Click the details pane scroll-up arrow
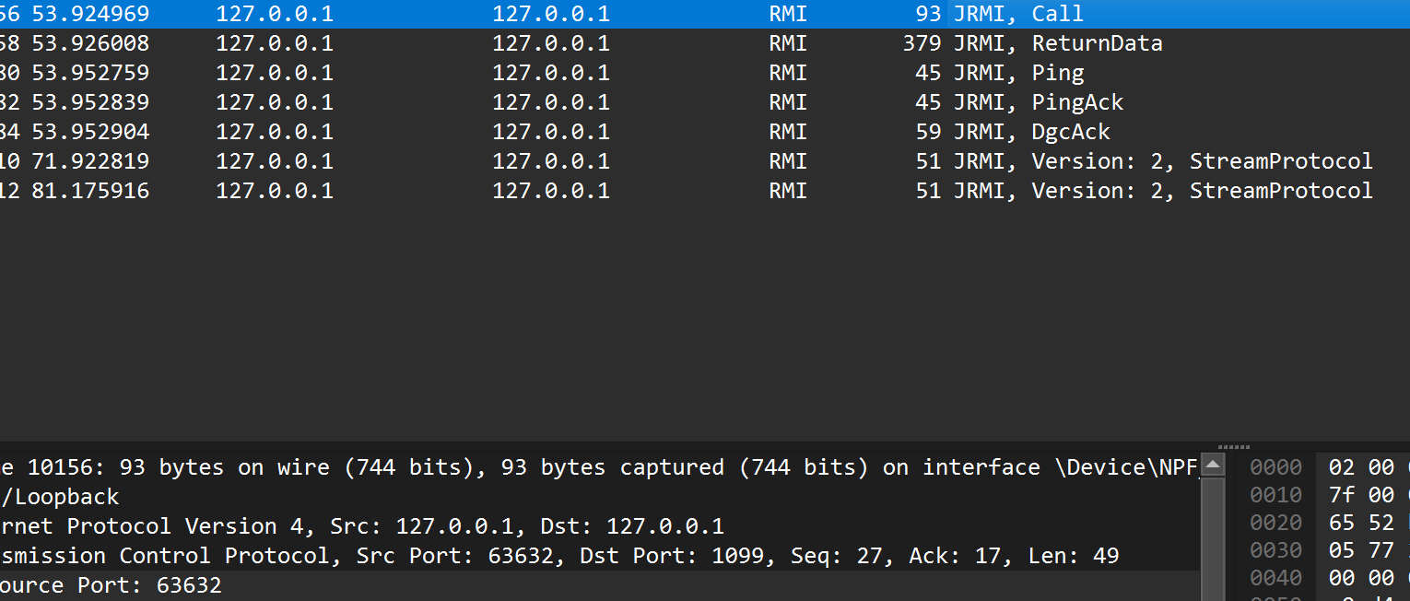1410x601 pixels. 1214,465
